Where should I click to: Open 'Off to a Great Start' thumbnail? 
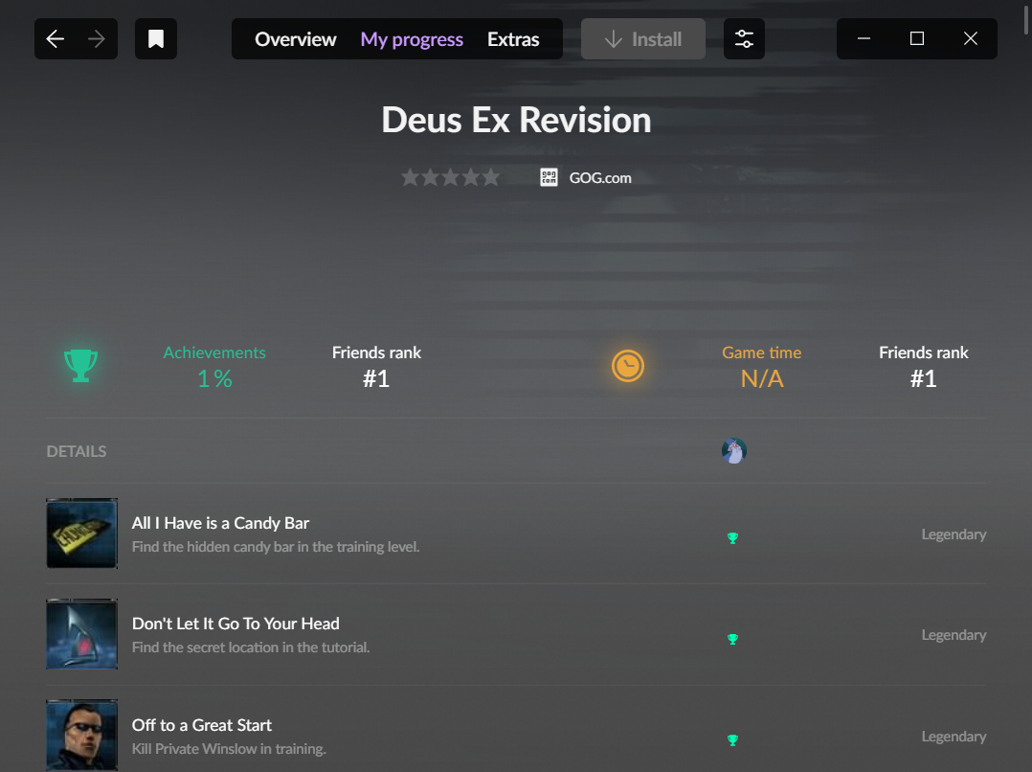(x=82, y=735)
